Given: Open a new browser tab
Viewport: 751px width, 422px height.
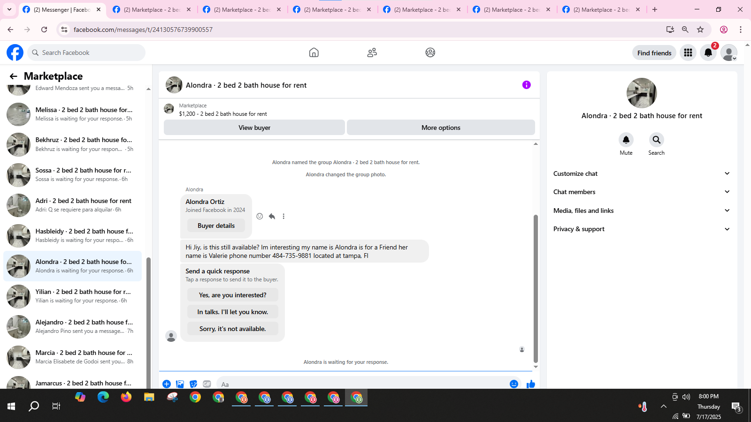Looking at the screenshot, I should coord(655,9).
